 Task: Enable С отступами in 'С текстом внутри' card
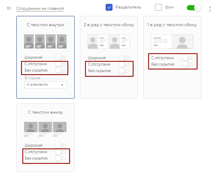tap(61, 64)
